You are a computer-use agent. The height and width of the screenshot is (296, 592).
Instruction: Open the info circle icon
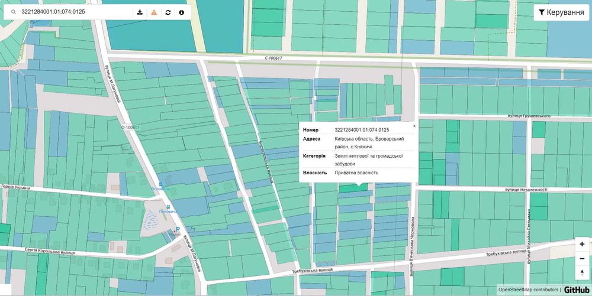click(x=182, y=12)
